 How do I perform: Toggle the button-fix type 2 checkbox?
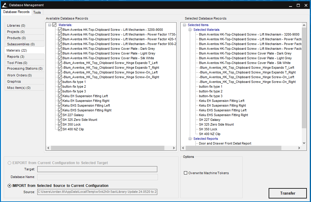pyautogui.click(x=60, y=86)
